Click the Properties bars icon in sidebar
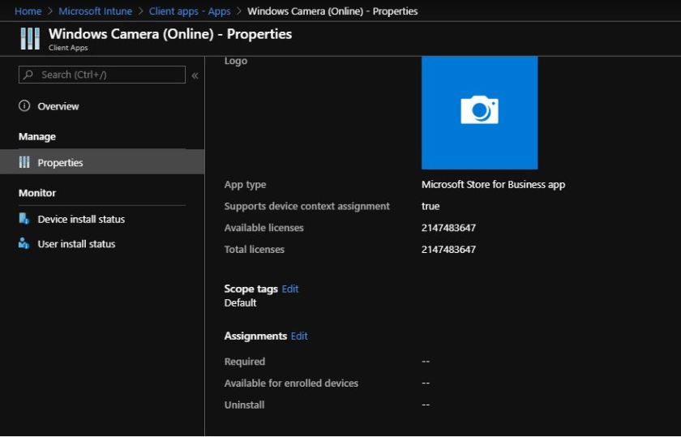Screen dimensions: 681x437 (x=24, y=163)
